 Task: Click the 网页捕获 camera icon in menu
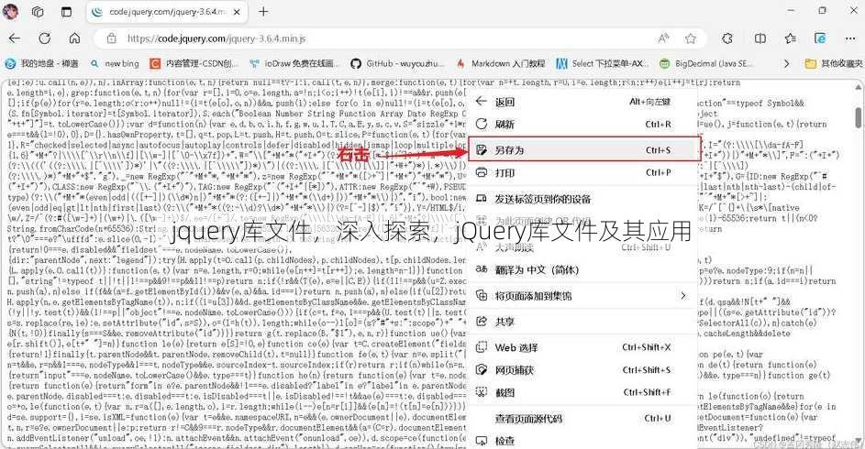point(482,369)
